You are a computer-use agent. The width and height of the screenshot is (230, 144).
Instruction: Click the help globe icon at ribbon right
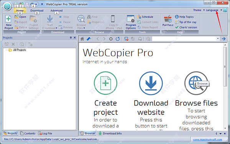[x=225, y=10]
